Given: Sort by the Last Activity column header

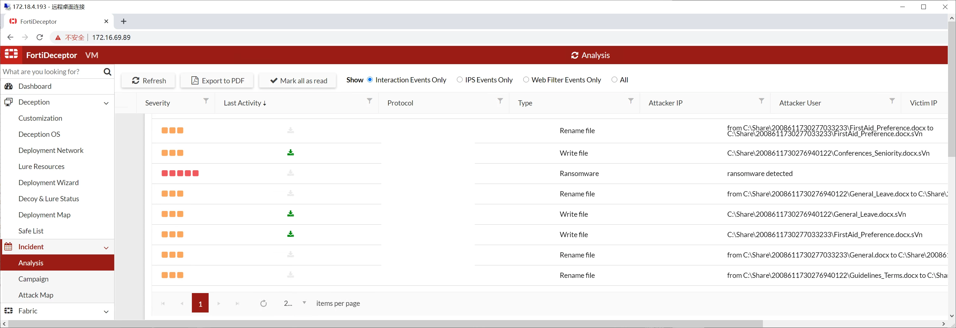Looking at the screenshot, I should click(x=245, y=103).
